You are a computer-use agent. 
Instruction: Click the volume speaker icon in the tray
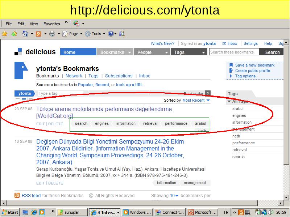click(271, 212)
